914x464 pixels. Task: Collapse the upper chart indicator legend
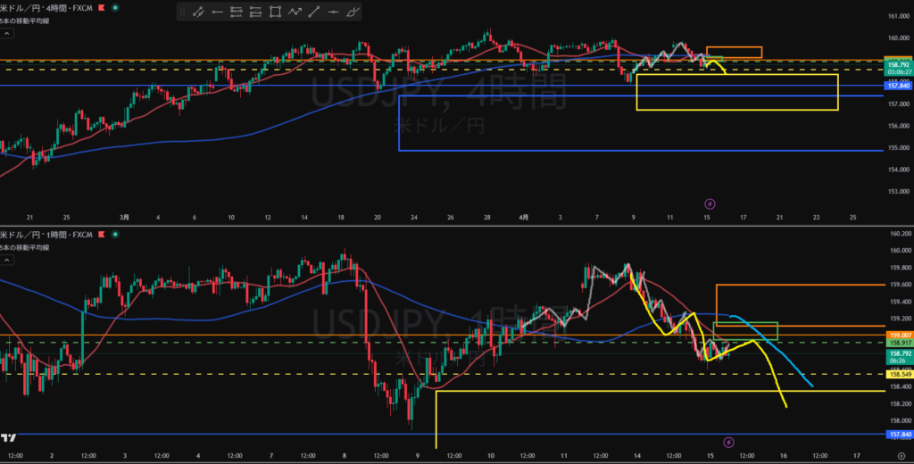(8, 33)
